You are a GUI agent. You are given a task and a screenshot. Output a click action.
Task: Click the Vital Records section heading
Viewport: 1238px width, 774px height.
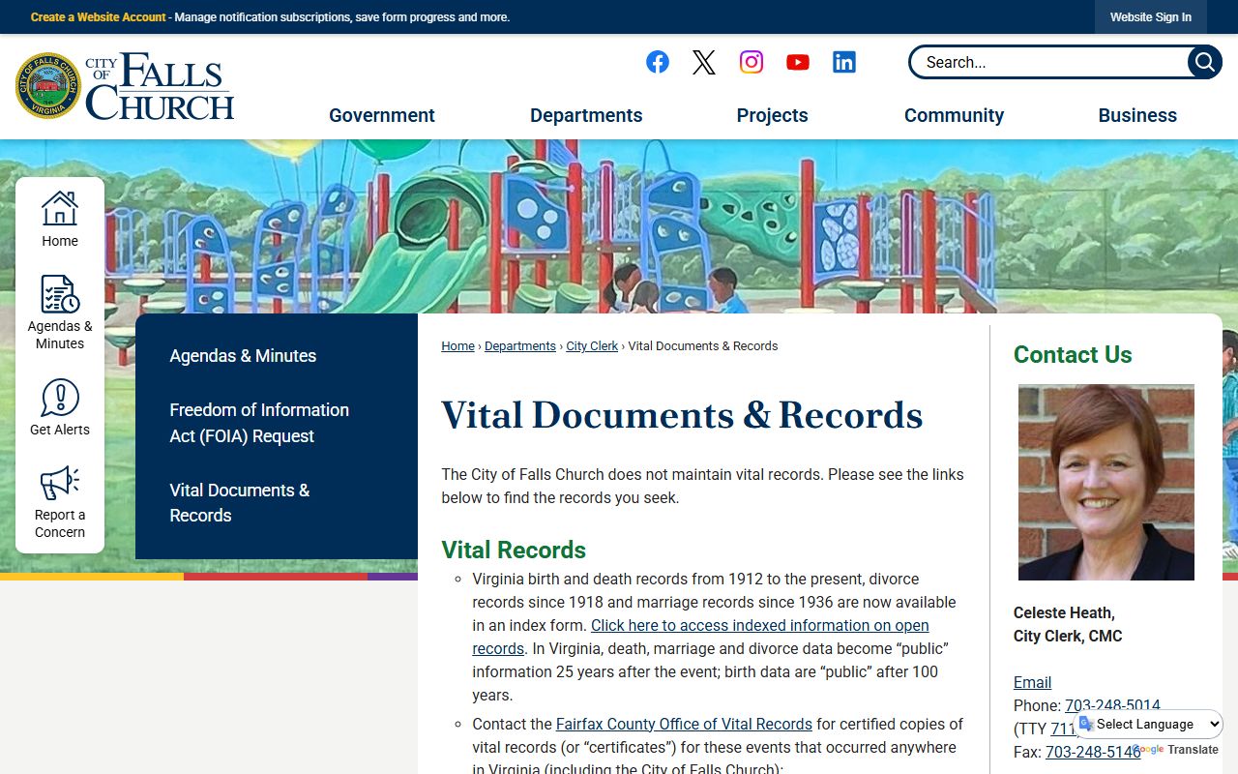(x=514, y=550)
